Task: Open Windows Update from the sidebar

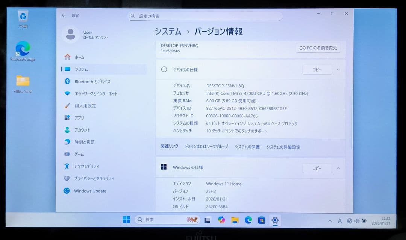Action: pos(90,191)
